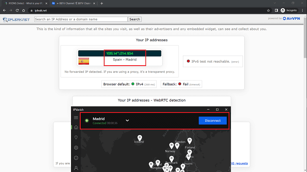Reload the ipleak.net page
This screenshot has height=172, width=307.
tap(17, 11)
